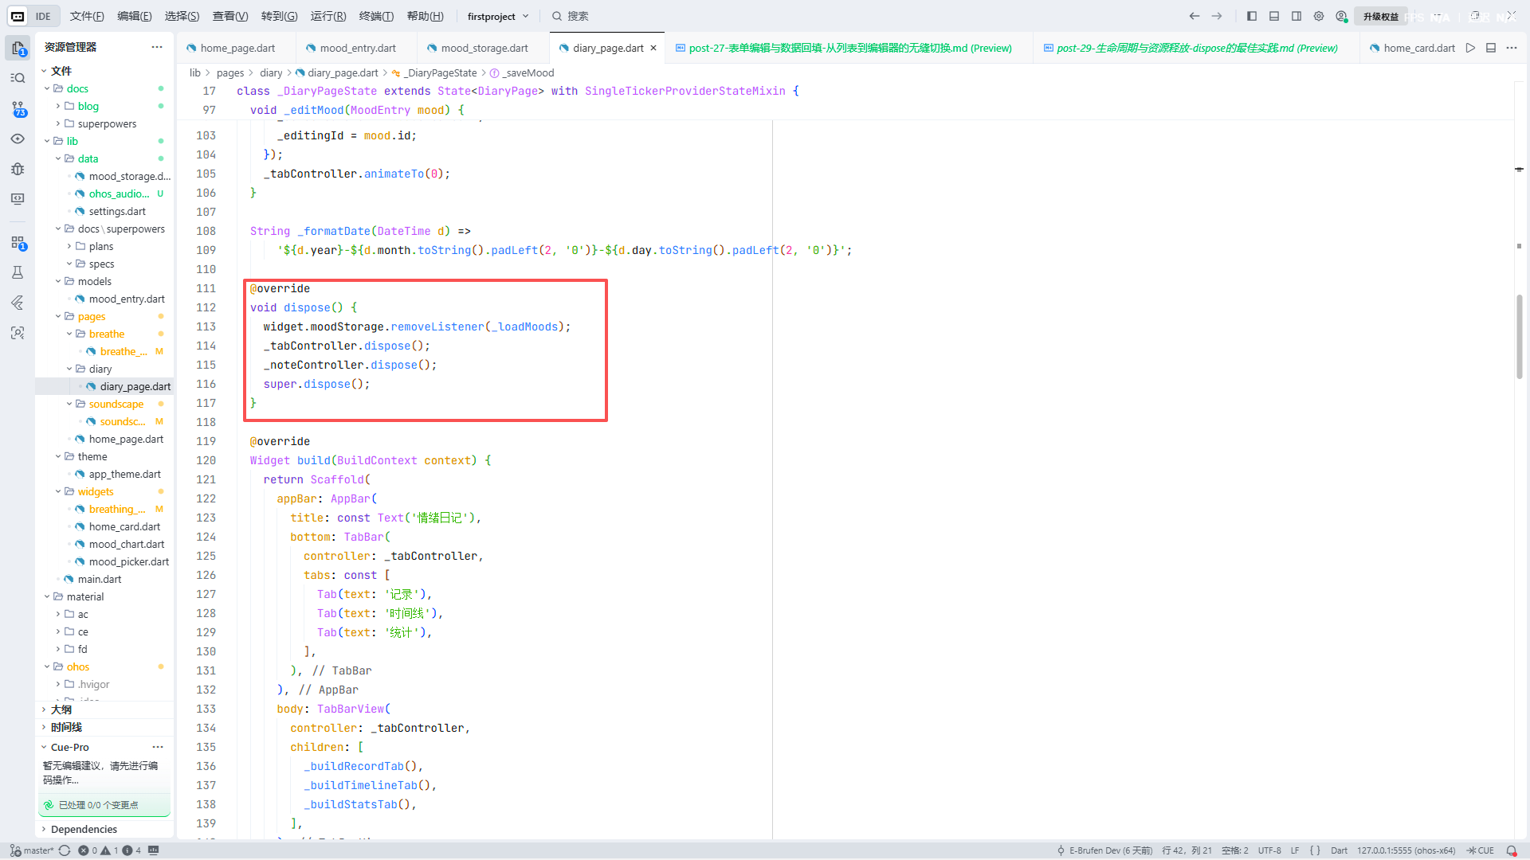Open the account profile icon
This screenshot has height=860, width=1530.
click(1341, 16)
